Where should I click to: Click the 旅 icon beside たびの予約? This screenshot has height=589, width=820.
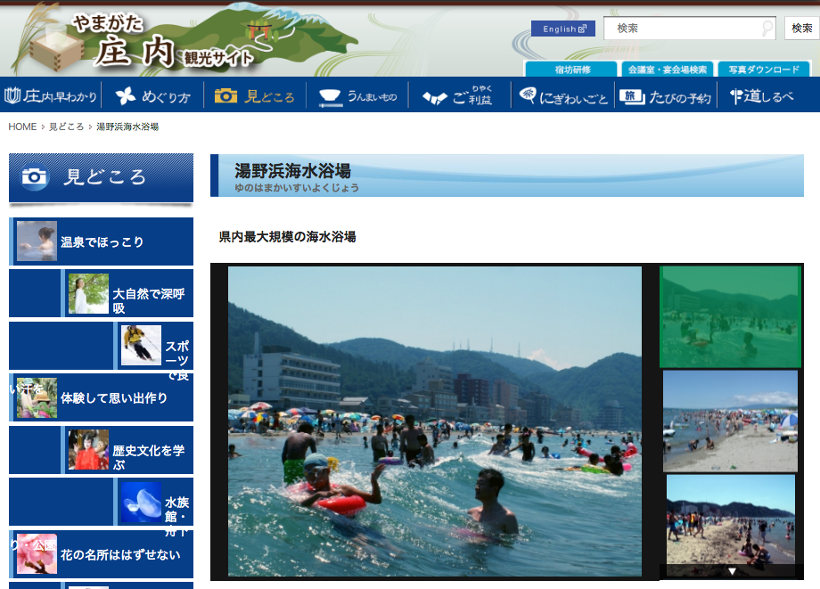pyautogui.click(x=632, y=96)
